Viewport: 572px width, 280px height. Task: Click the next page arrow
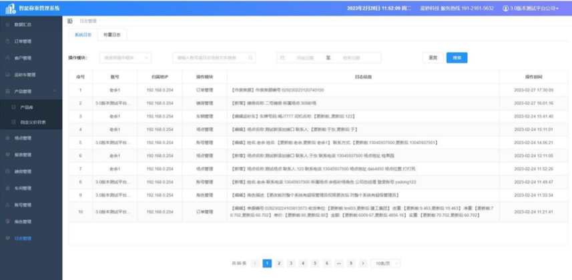[x=362, y=263]
